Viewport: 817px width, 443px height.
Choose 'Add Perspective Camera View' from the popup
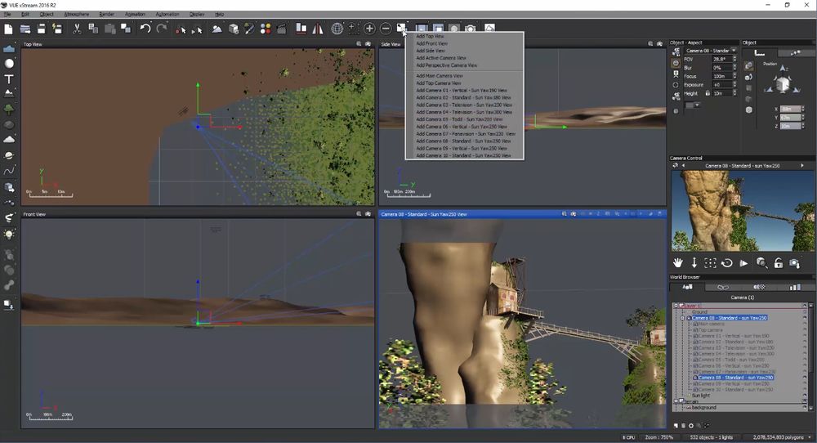pyautogui.click(x=446, y=65)
